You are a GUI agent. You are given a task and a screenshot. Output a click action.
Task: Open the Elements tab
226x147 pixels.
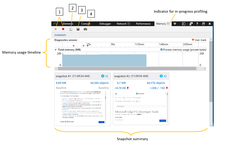coord(68,24)
